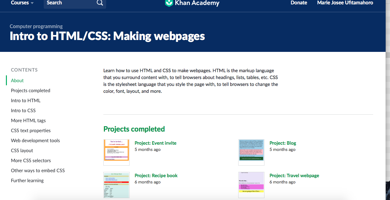
Task: Click the '5 months ago' under Blog
Action: [283, 150]
